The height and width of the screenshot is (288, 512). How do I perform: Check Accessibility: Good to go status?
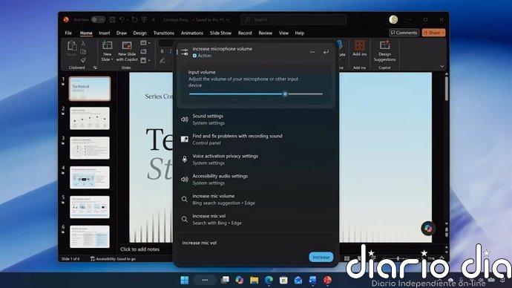(113, 259)
